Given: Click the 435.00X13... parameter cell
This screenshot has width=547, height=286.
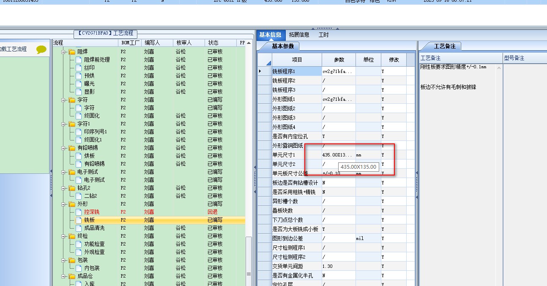Looking at the screenshot, I should tap(339, 155).
